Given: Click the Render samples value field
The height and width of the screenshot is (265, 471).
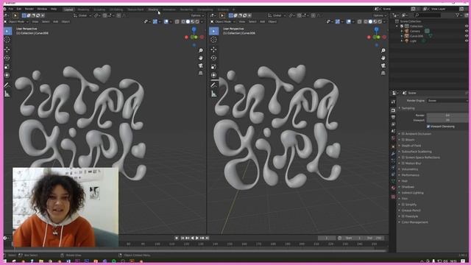Looking at the screenshot, I should pyautogui.click(x=447, y=115).
